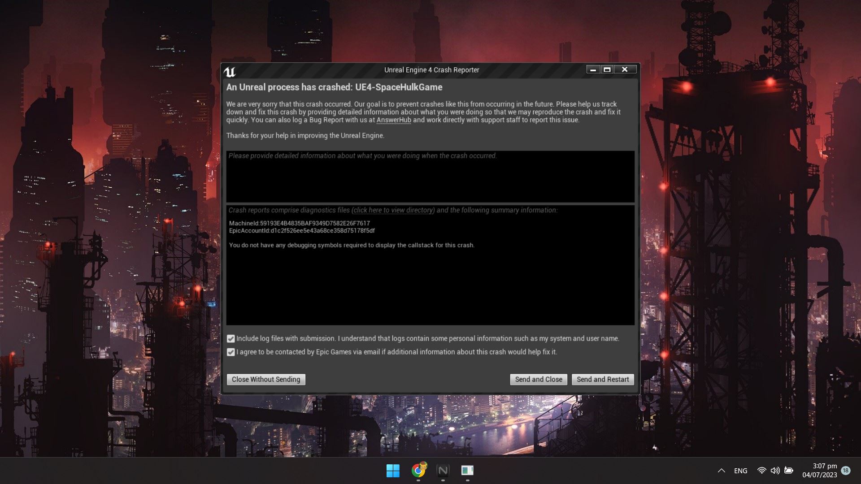
Task: Disable Epic Games email contact agreement
Action: 230,352
